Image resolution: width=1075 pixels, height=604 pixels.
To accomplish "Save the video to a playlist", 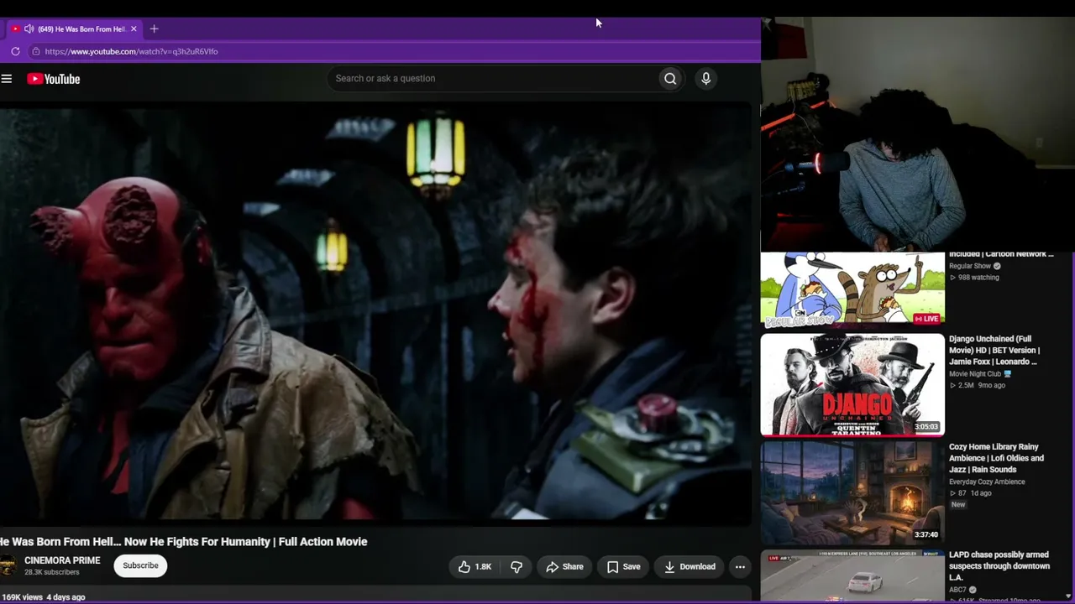I will click(x=623, y=566).
